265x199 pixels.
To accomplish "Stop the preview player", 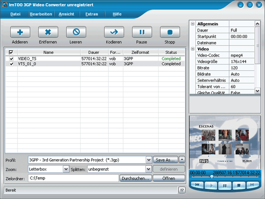I will (x=239, y=186).
